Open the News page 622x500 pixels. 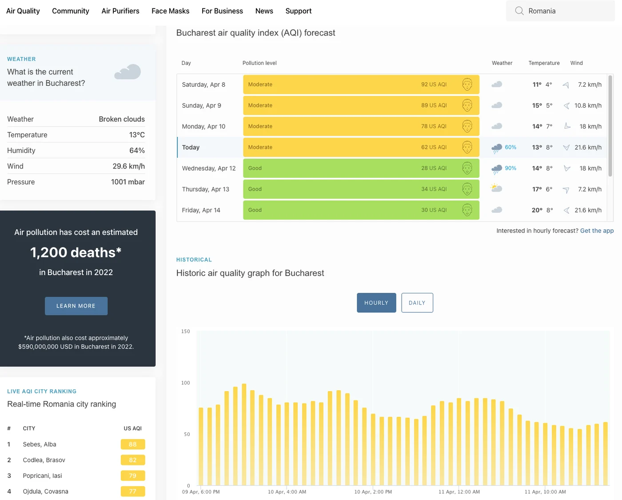(x=264, y=11)
